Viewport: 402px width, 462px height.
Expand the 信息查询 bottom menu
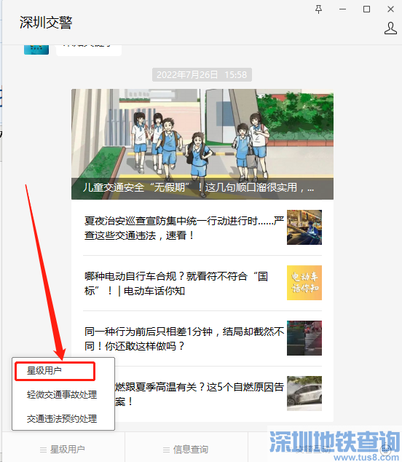[186, 450]
